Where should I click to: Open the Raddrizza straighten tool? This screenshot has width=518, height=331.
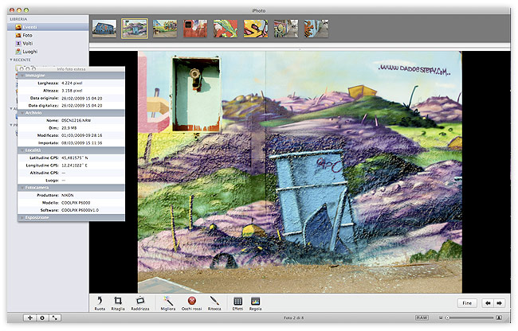tap(140, 303)
